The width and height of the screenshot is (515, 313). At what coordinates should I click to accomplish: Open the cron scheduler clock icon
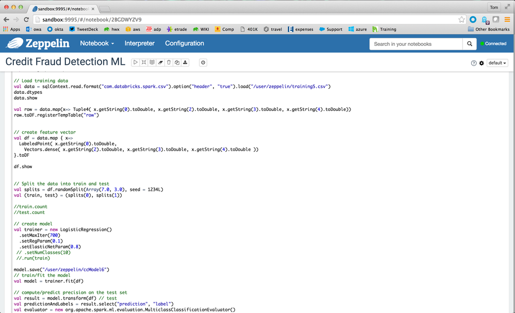click(203, 62)
